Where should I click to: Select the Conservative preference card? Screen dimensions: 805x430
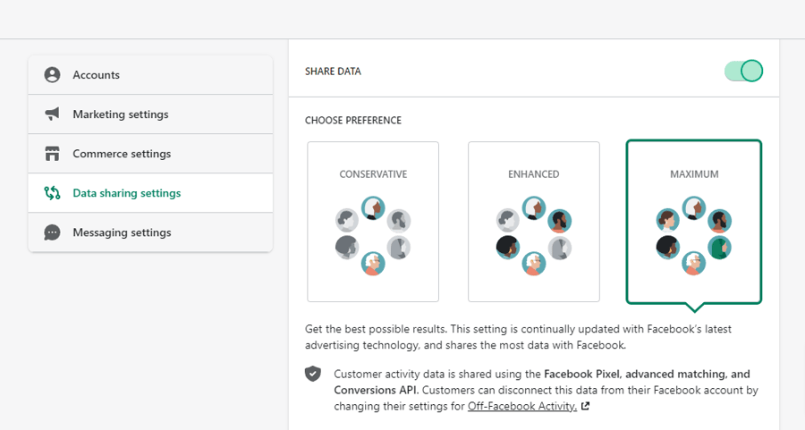[373, 222]
